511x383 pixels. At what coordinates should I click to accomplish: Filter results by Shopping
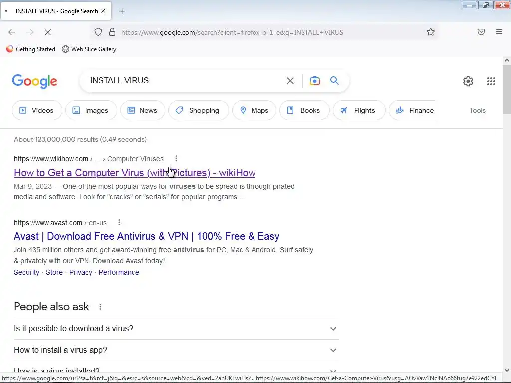[x=199, y=110]
